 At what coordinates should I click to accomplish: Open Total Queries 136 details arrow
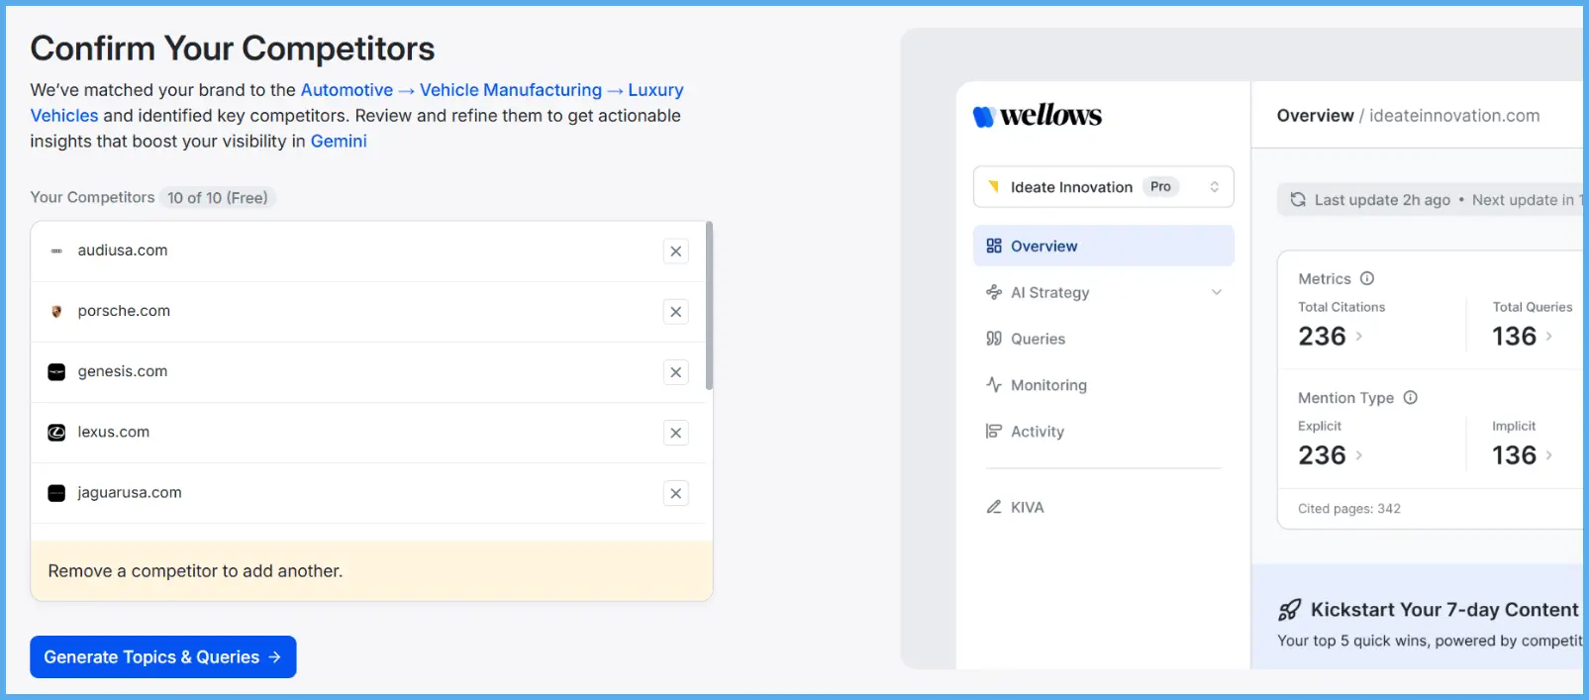[x=1549, y=337]
